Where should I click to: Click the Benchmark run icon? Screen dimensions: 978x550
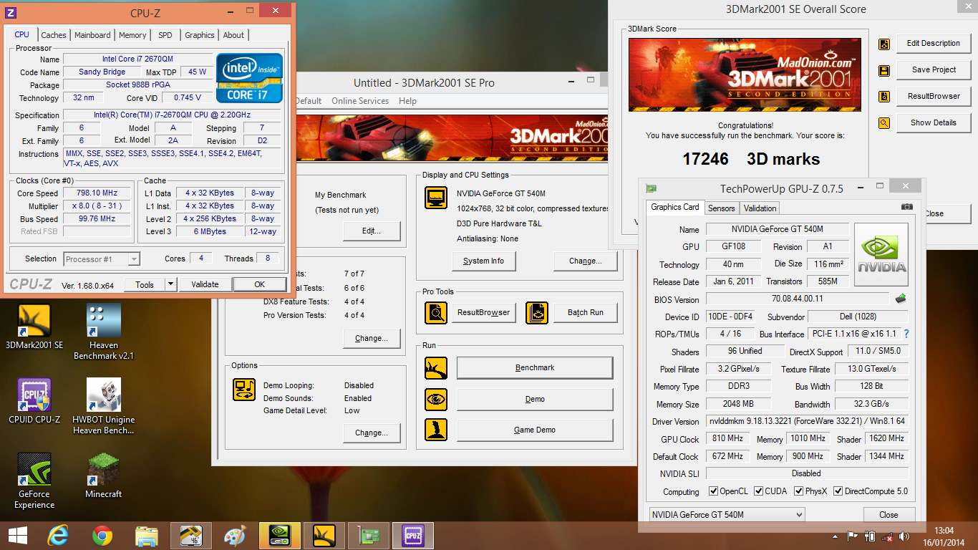[436, 368]
